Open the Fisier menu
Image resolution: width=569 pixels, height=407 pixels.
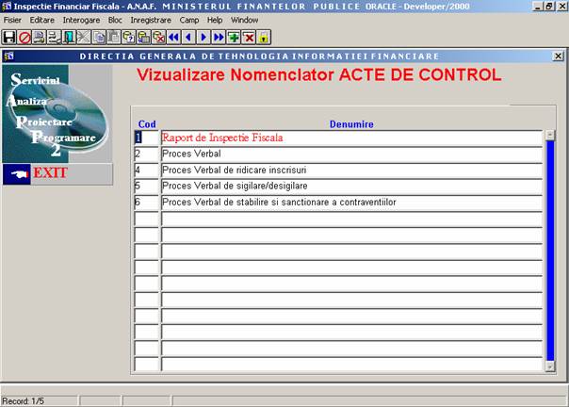point(13,20)
